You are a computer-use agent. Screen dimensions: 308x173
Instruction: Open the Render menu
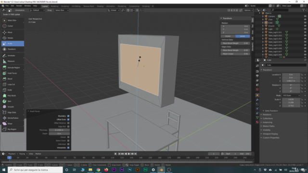19,6
